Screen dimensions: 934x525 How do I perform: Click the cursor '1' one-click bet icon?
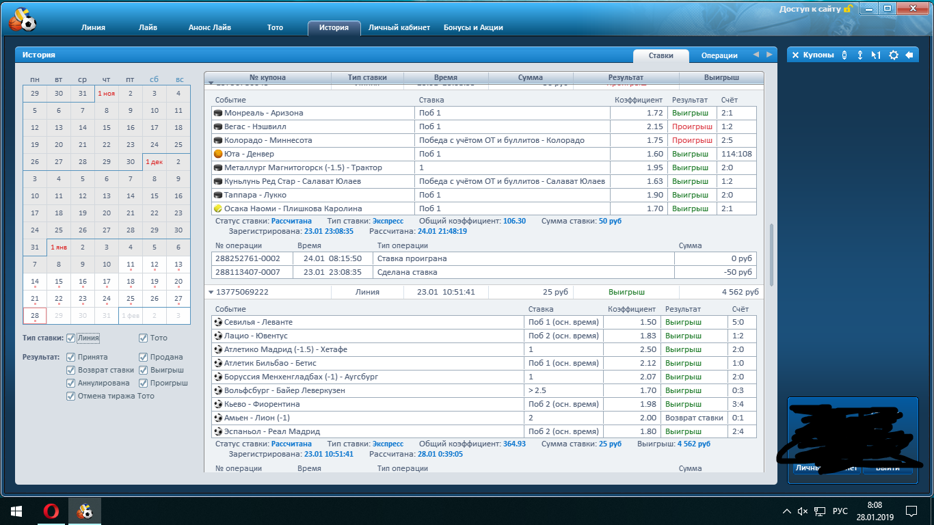[876, 55]
